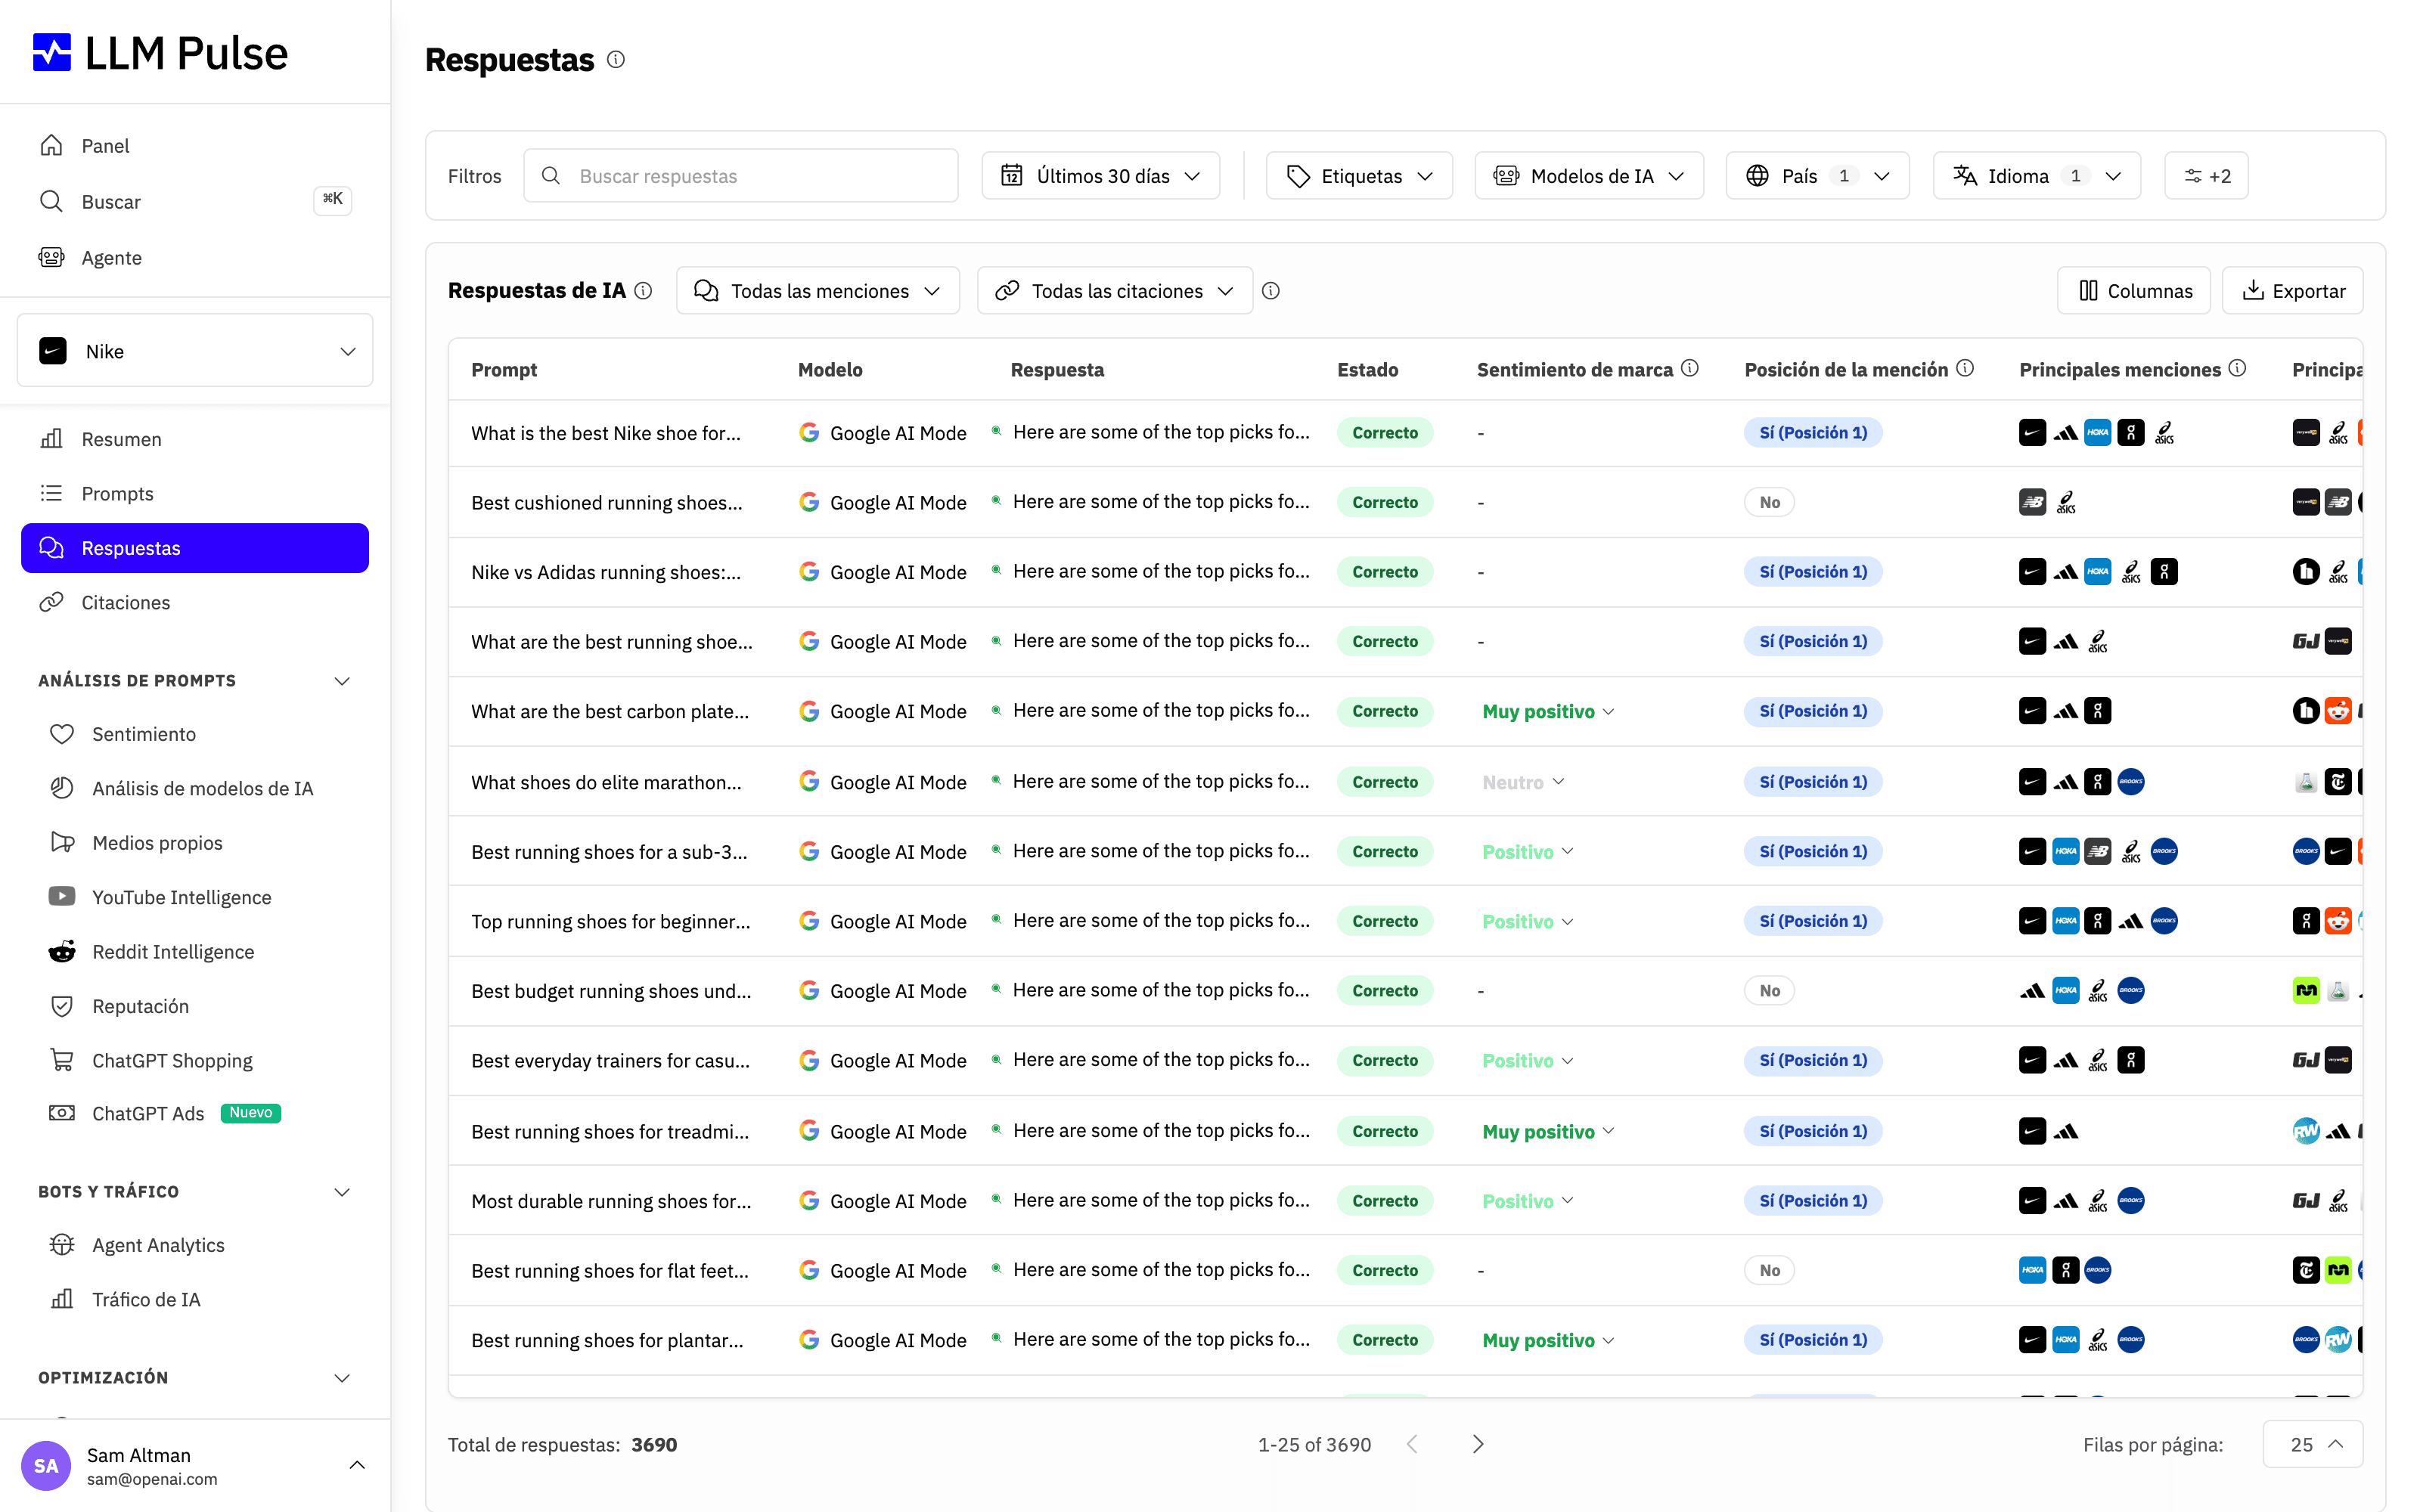The height and width of the screenshot is (1512, 2420).
Task: Open Todas las menciones dropdown
Action: click(817, 291)
